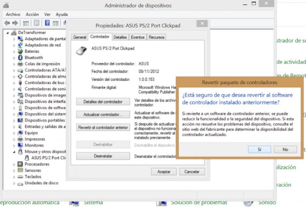Decline rollback with the No button
306x209 pixels.
coord(286,150)
